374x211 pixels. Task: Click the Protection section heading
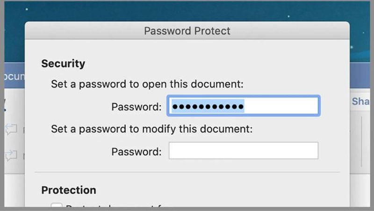pyautogui.click(x=69, y=190)
